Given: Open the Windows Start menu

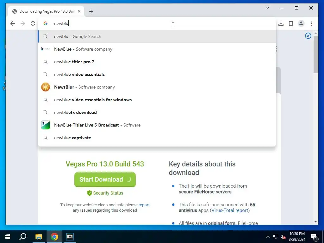Looking at the screenshot, I should 8,237.
